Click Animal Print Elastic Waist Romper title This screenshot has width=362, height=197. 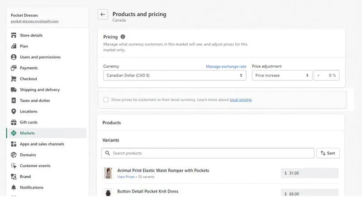tap(163, 170)
